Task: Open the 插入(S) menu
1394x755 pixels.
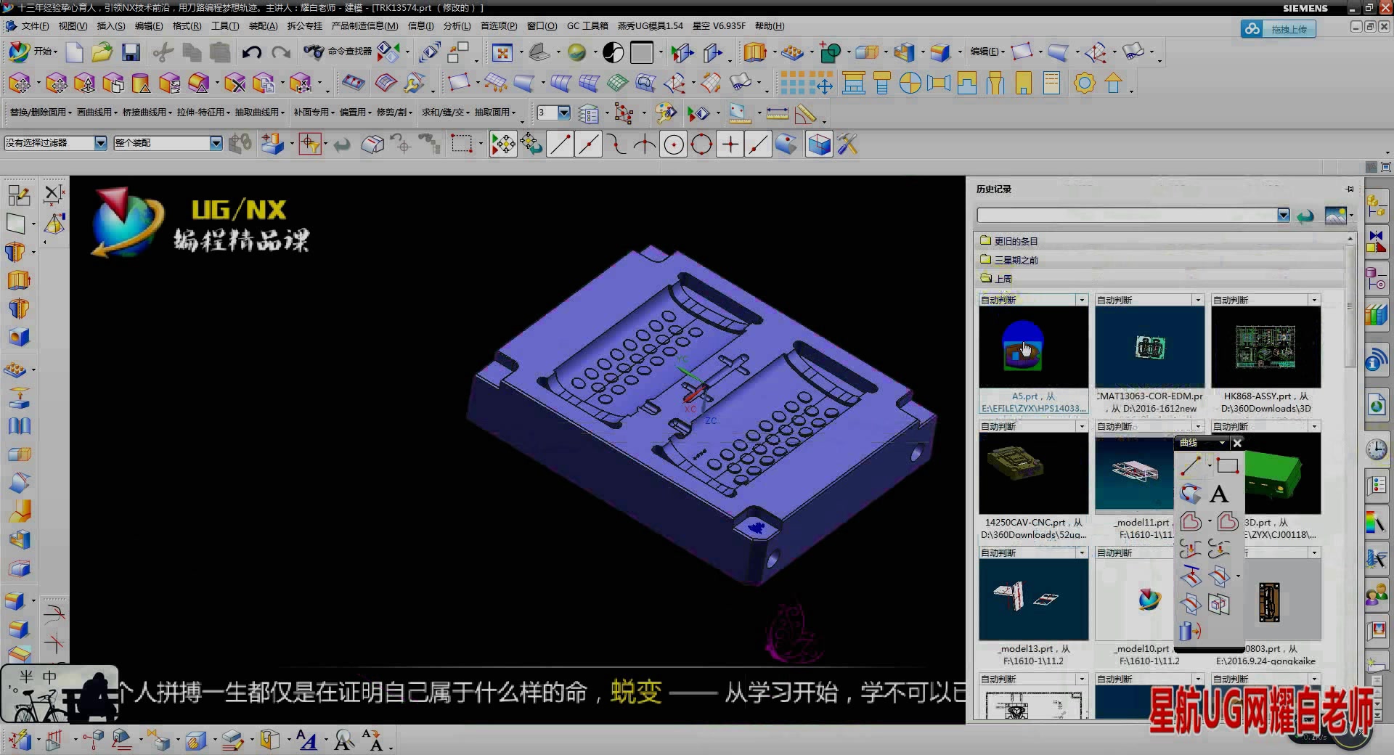Action: [x=110, y=26]
